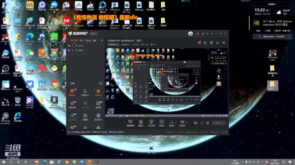Open the 弹幕助手 tool in the toolbox
This screenshot has width=295, height=165.
pos(72,93)
